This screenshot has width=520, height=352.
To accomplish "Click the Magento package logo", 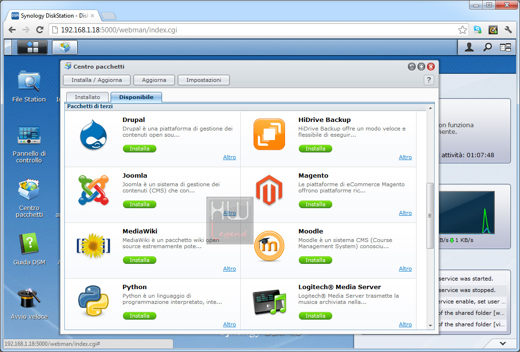I will (x=269, y=190).
